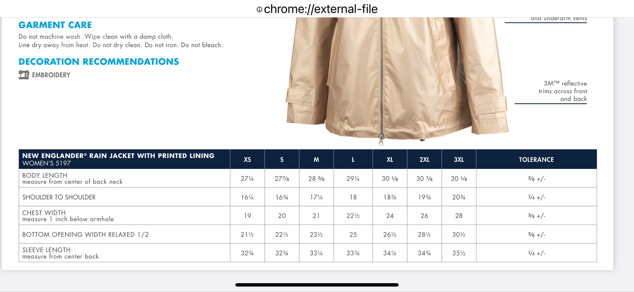Click the TOLERANCE column header

point(536,160)
